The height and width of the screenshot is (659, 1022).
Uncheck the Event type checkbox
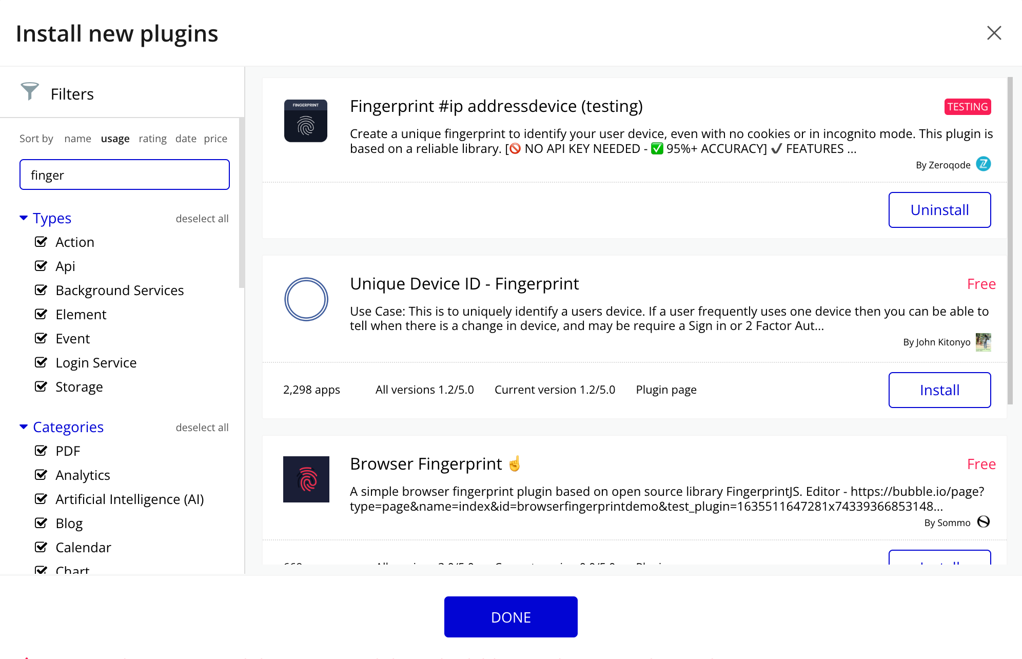(x=41, y=338)
